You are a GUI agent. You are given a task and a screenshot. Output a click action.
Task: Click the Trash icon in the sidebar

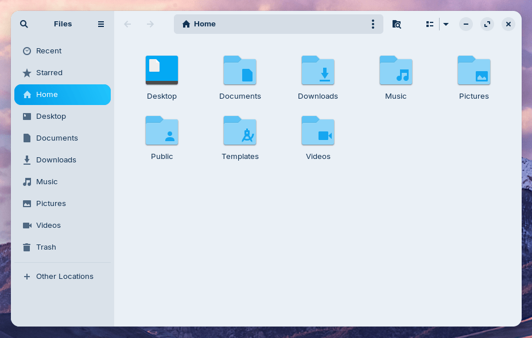[27, 247]
